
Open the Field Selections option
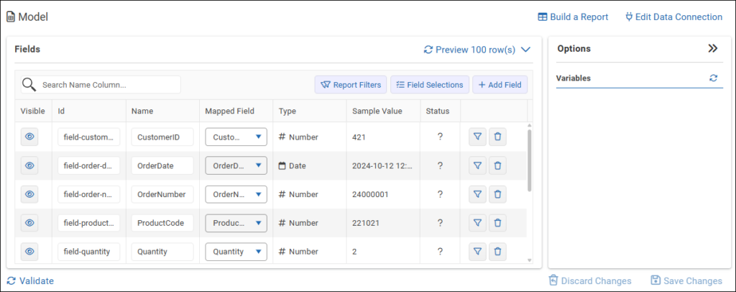point(430,85)
